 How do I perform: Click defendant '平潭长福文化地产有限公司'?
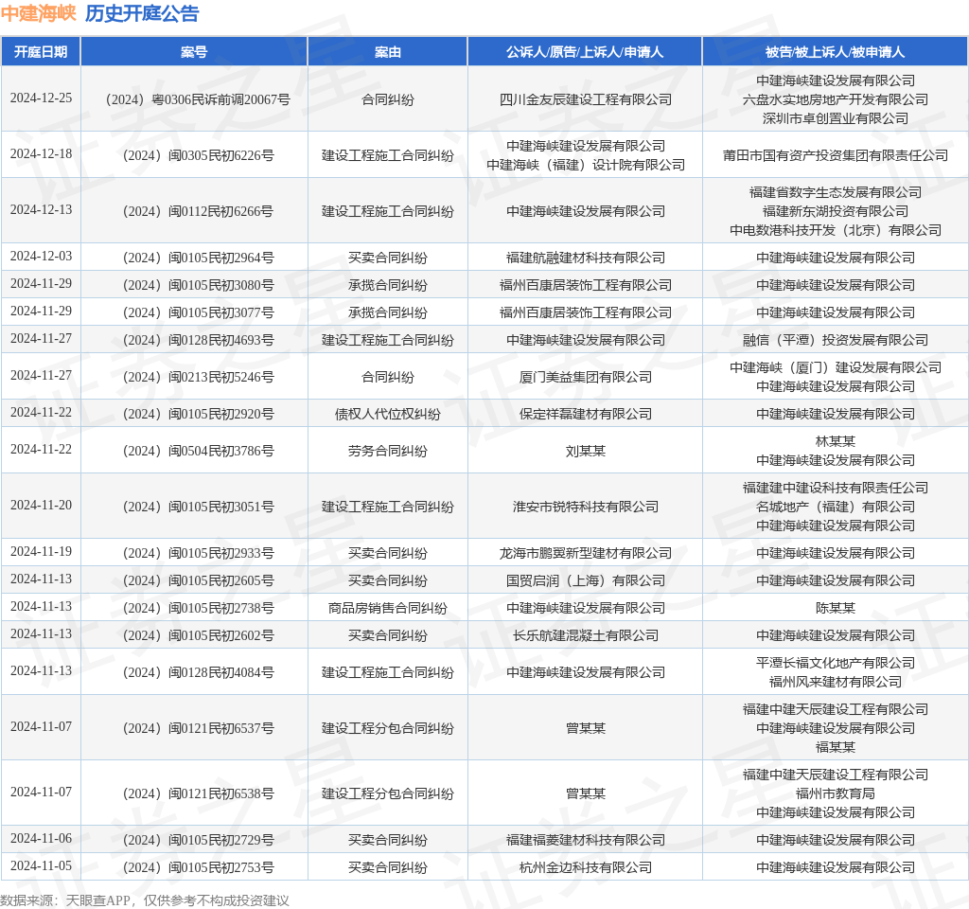tap(835, 663)
